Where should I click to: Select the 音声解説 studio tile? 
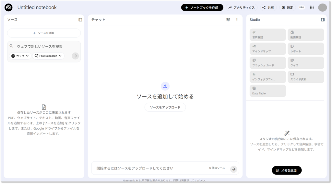pos(268,35)
